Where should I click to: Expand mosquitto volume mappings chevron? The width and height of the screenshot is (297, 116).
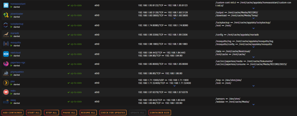point(253,47)
